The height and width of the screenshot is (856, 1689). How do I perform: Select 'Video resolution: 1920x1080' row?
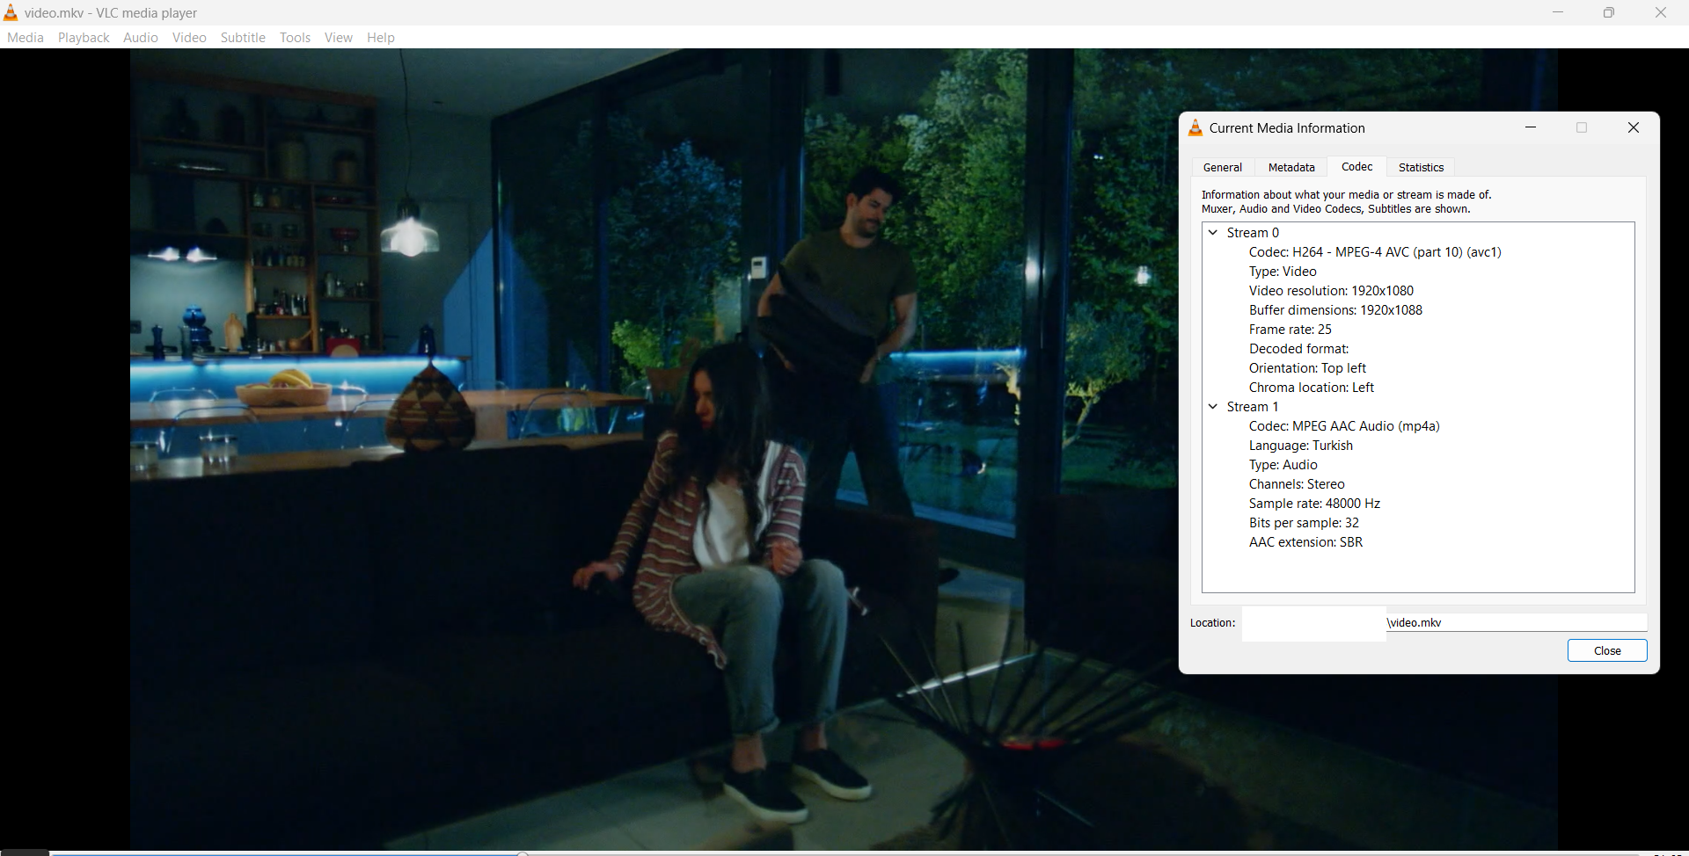[x=1331, y=291]
